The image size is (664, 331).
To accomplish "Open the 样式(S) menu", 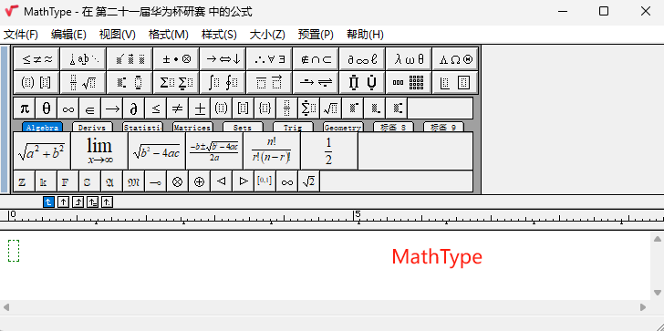I will click(x=219, y=35).
